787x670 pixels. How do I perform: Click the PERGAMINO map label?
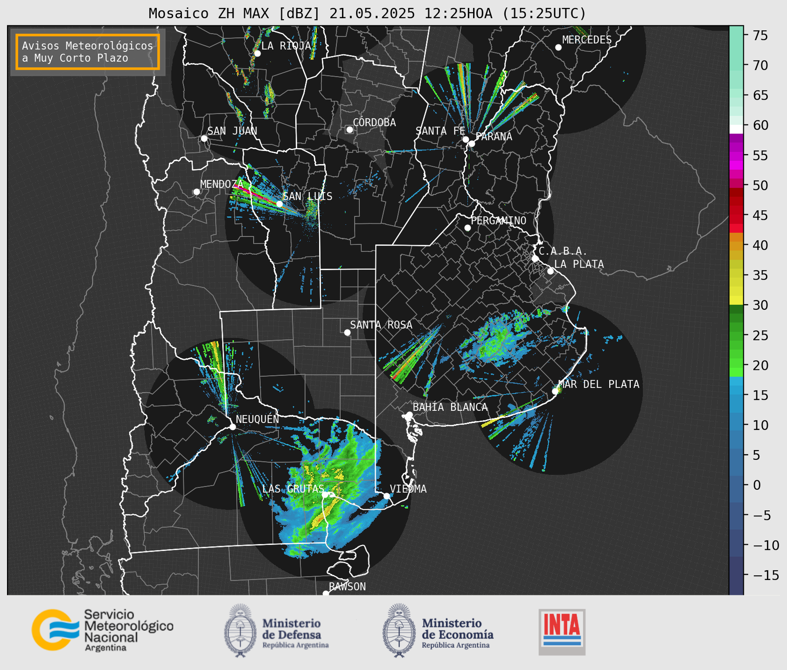(499, 220)
